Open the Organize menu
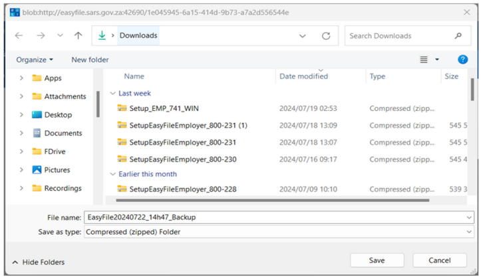 point(35,60)
